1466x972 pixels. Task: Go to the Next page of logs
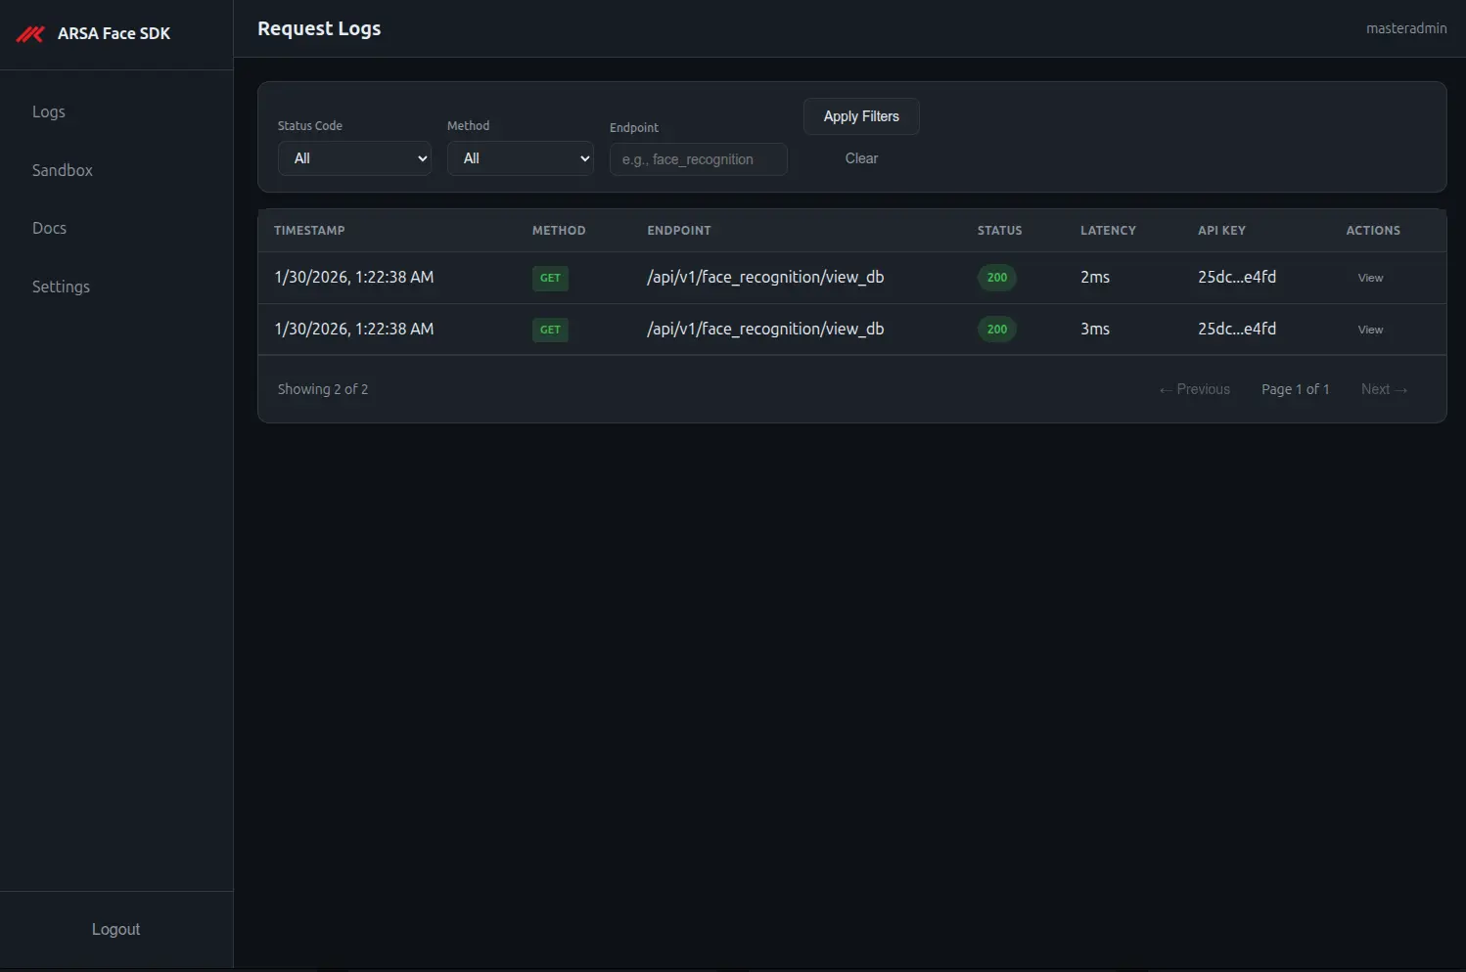tap(1384, 388)
